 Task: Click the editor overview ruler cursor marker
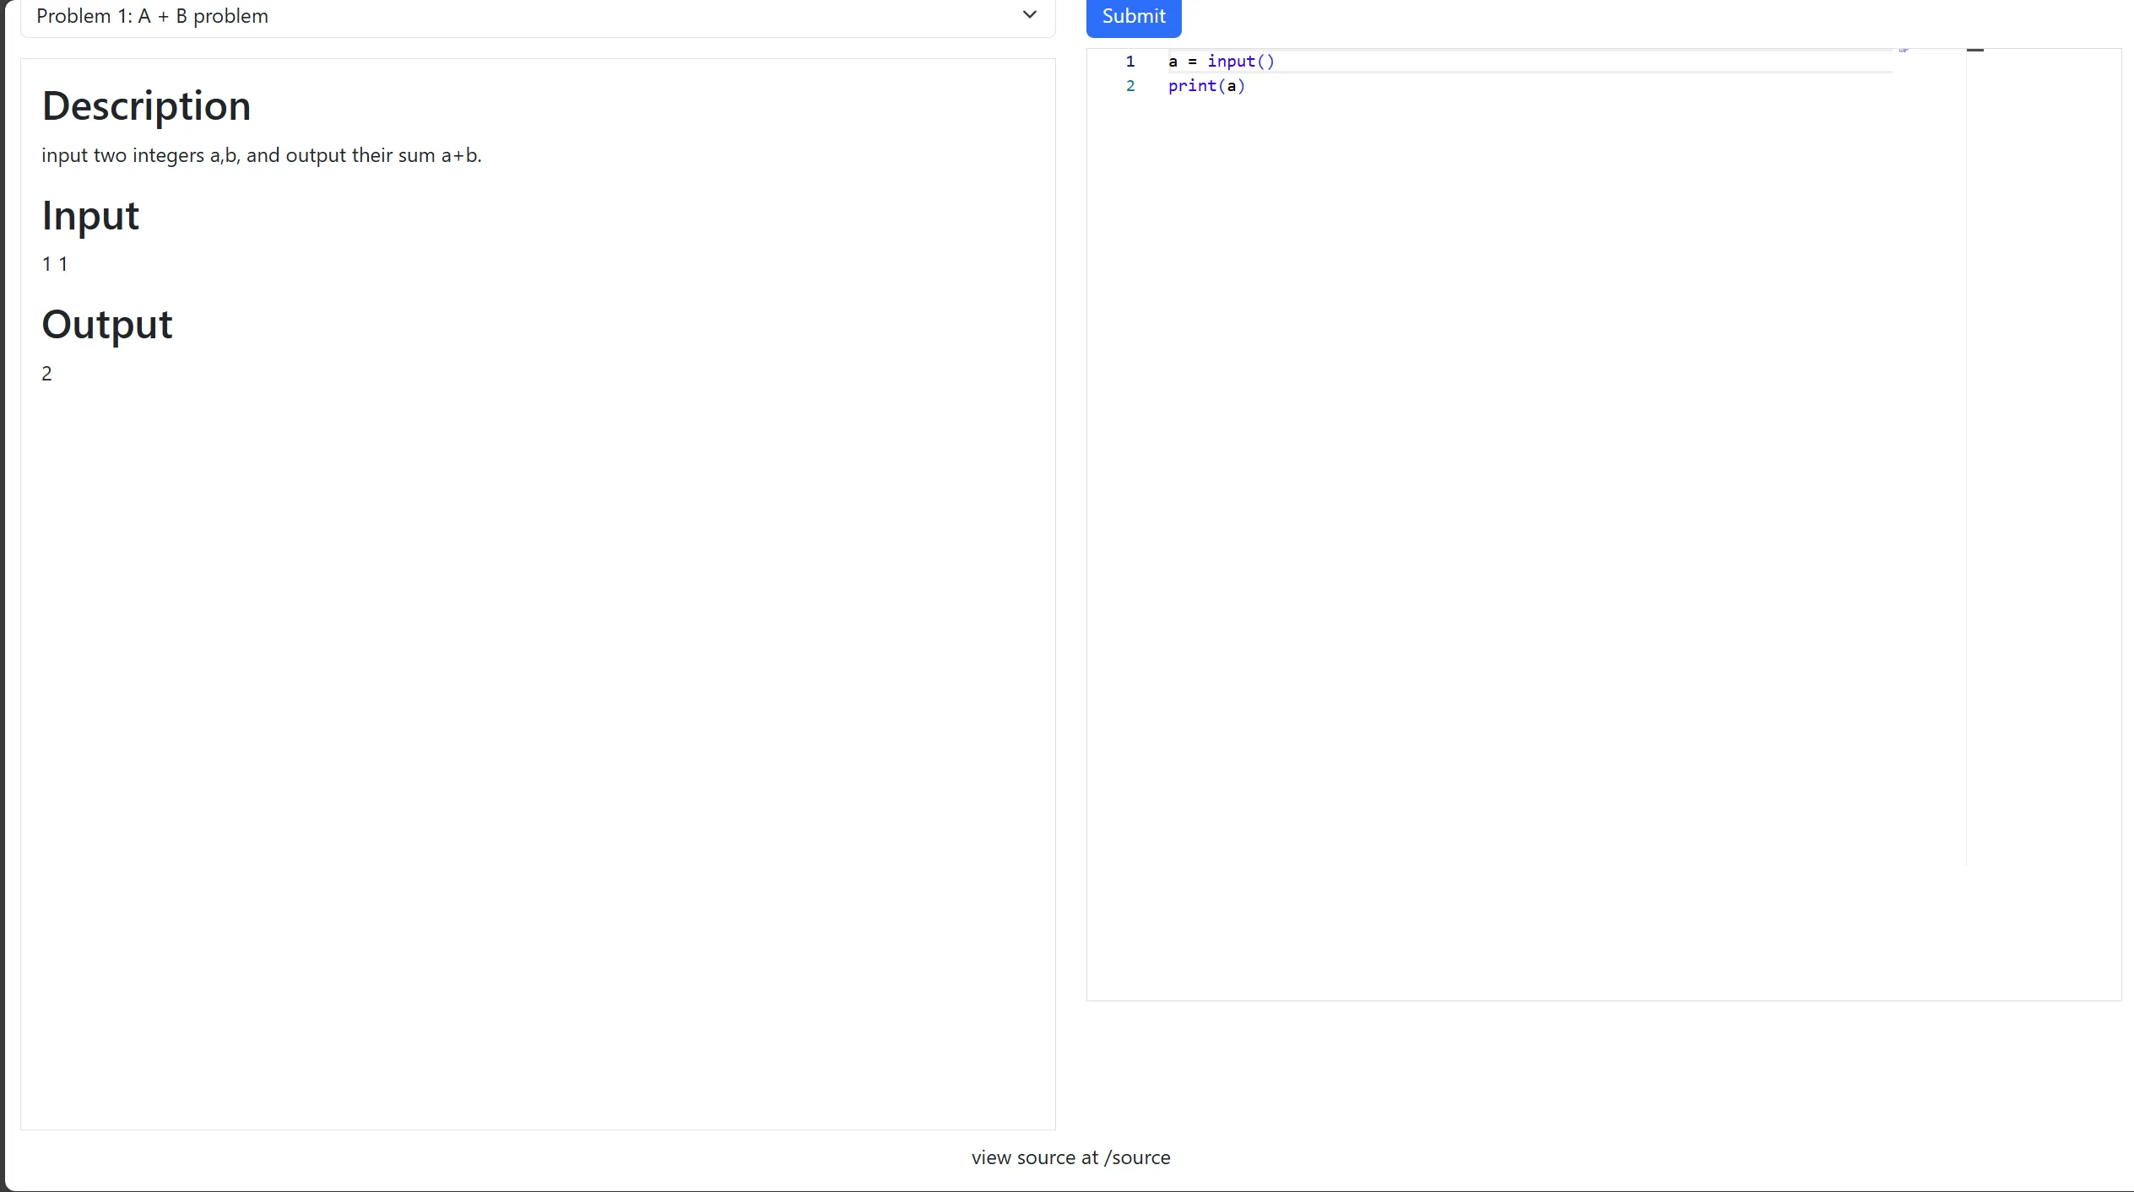1974,51
